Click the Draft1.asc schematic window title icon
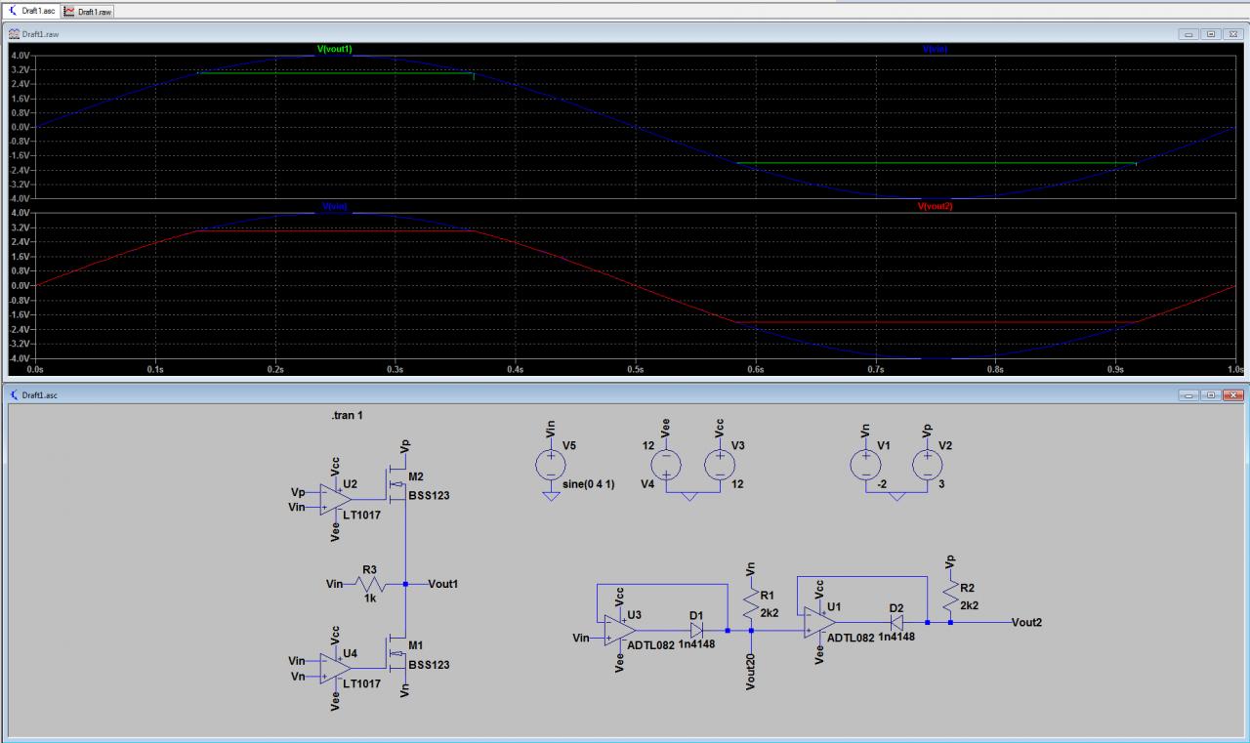The image size is (1250, 743). click(14, 394)
